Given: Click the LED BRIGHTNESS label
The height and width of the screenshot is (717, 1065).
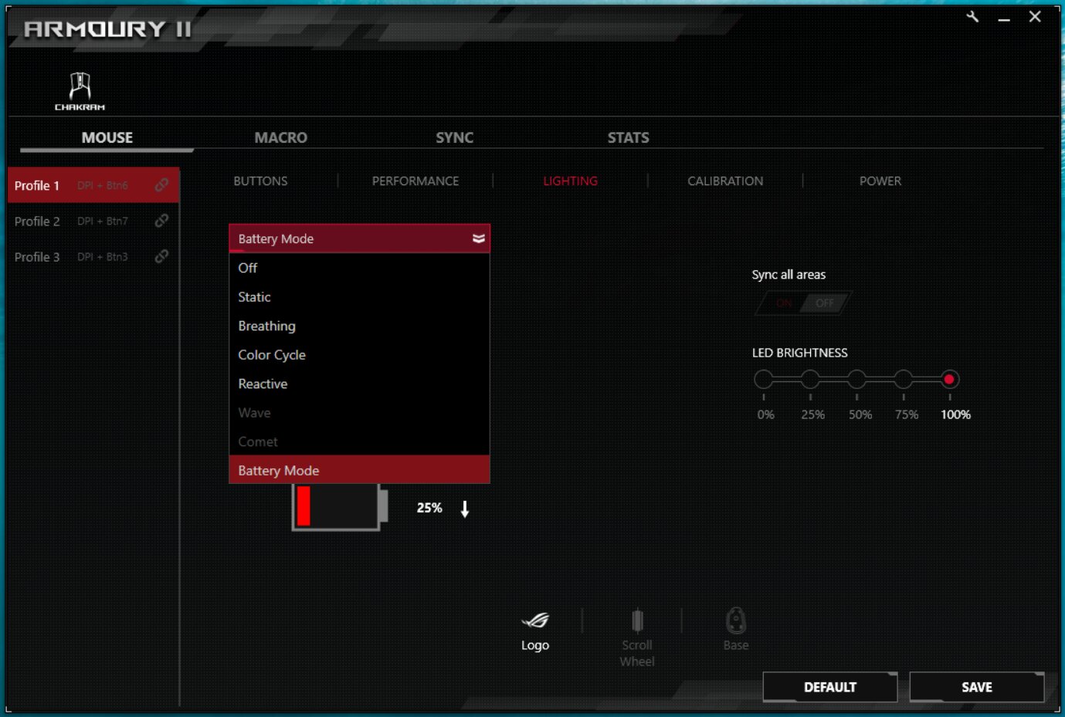Looking at the screenshot, I should coord(800,353).
